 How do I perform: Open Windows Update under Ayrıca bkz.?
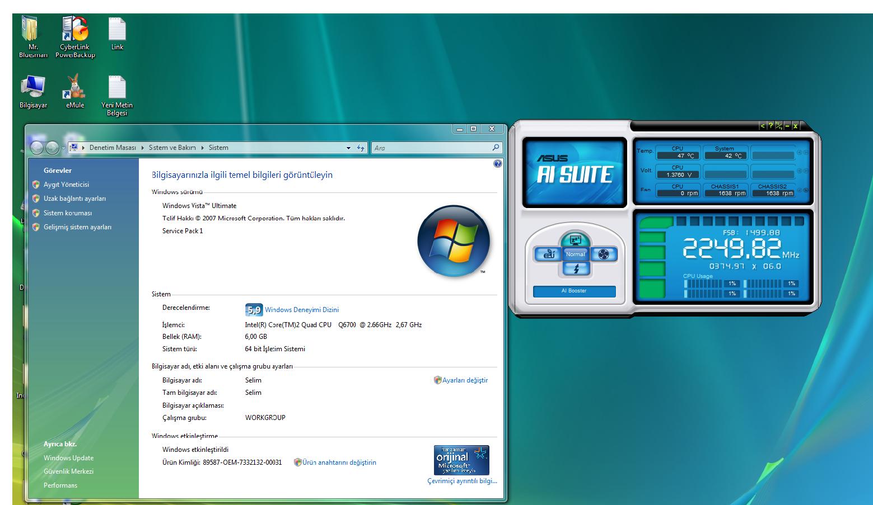pos(68,458)
